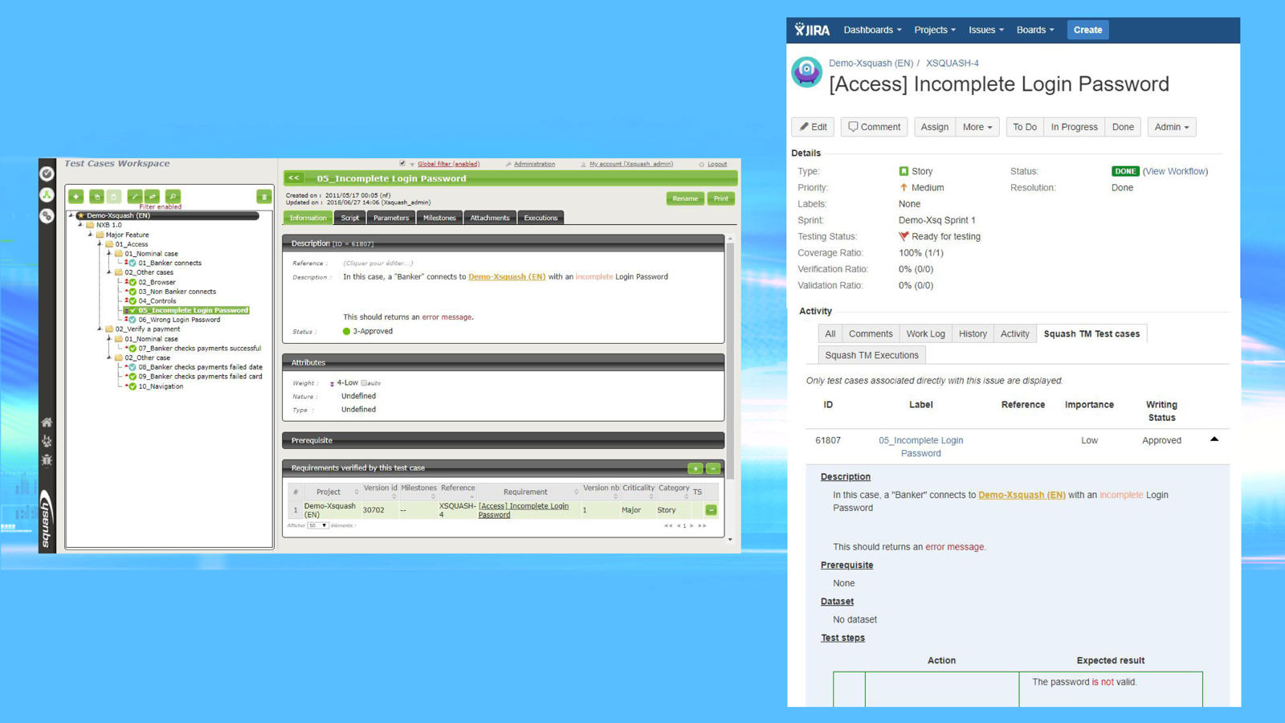Open the History tab in JIRA
This screenshot has width=1285, height=723.
click(973, 334)
